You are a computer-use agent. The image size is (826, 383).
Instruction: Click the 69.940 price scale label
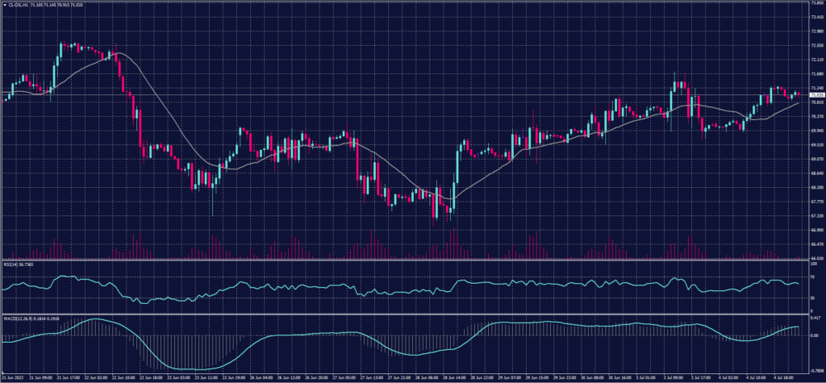[x=815, y=131]
